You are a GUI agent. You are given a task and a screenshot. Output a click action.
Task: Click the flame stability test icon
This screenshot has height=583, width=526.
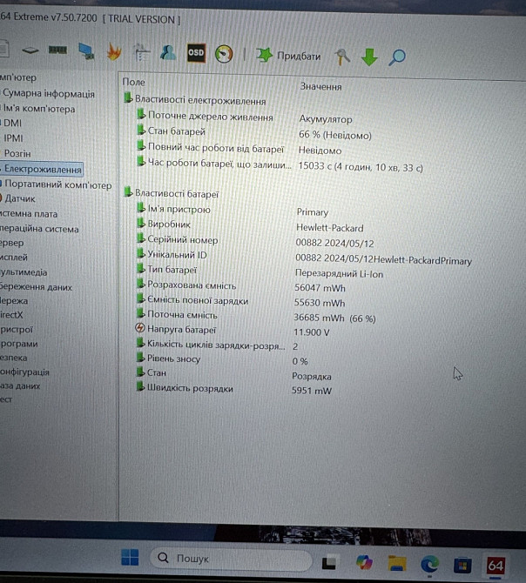click(114, 51)
